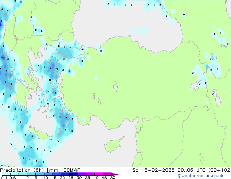Screen dimensions: 231x179
Task: Click the '19' precipitation value on map
Action: [2, 57]
